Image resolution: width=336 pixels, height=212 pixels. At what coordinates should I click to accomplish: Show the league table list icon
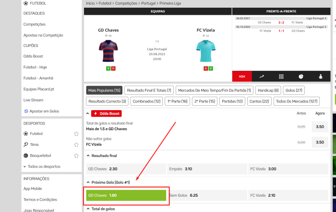pos(281,77)
